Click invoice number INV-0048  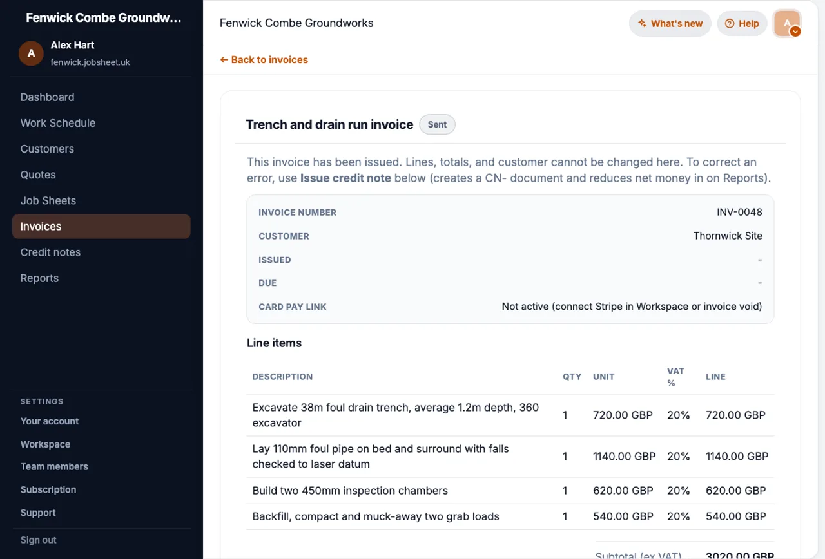(x=739, y=213)
